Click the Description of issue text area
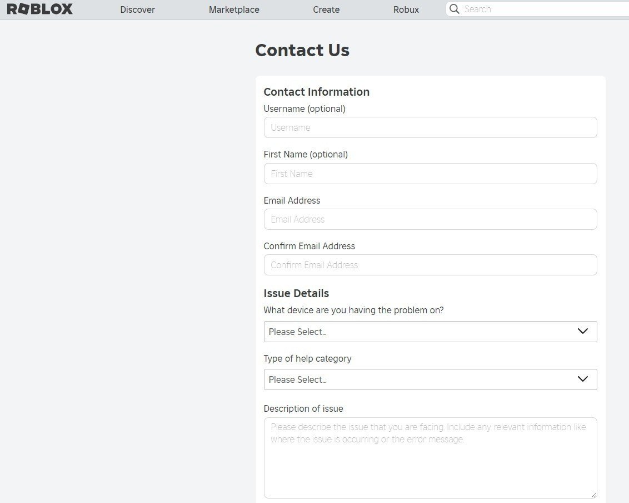The height and width of the screenshot is (503, 629). tap(430, 456)
